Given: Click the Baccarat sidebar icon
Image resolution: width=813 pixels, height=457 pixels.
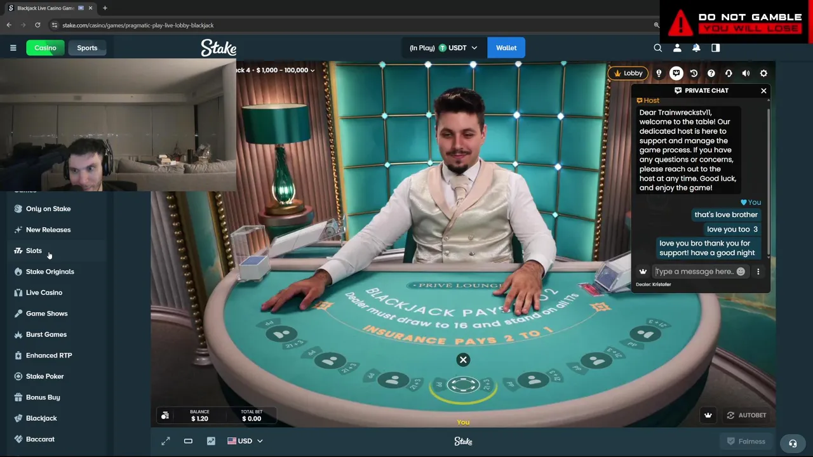Looking at the screenshot, I should (18, 439).
